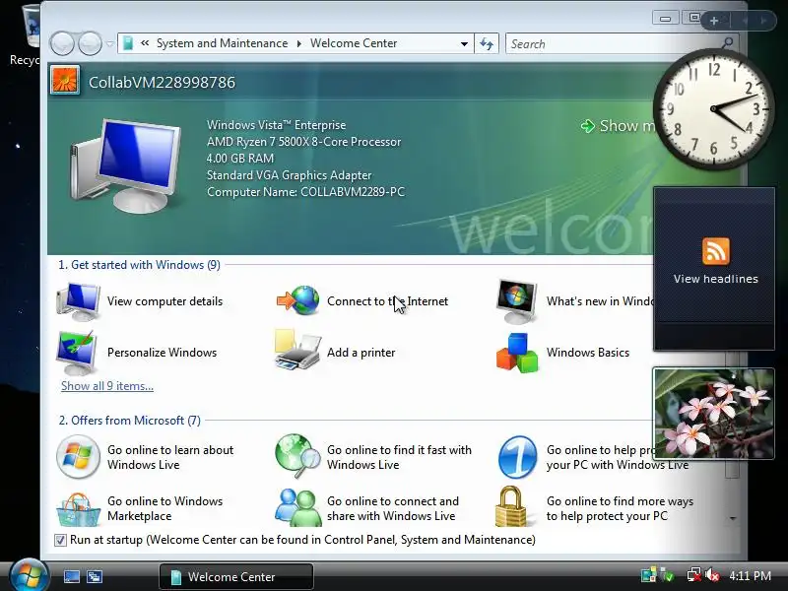Viewport: 788px width, 591px height.
Task: Click the large computer image in header
Action: pos(125,165)
